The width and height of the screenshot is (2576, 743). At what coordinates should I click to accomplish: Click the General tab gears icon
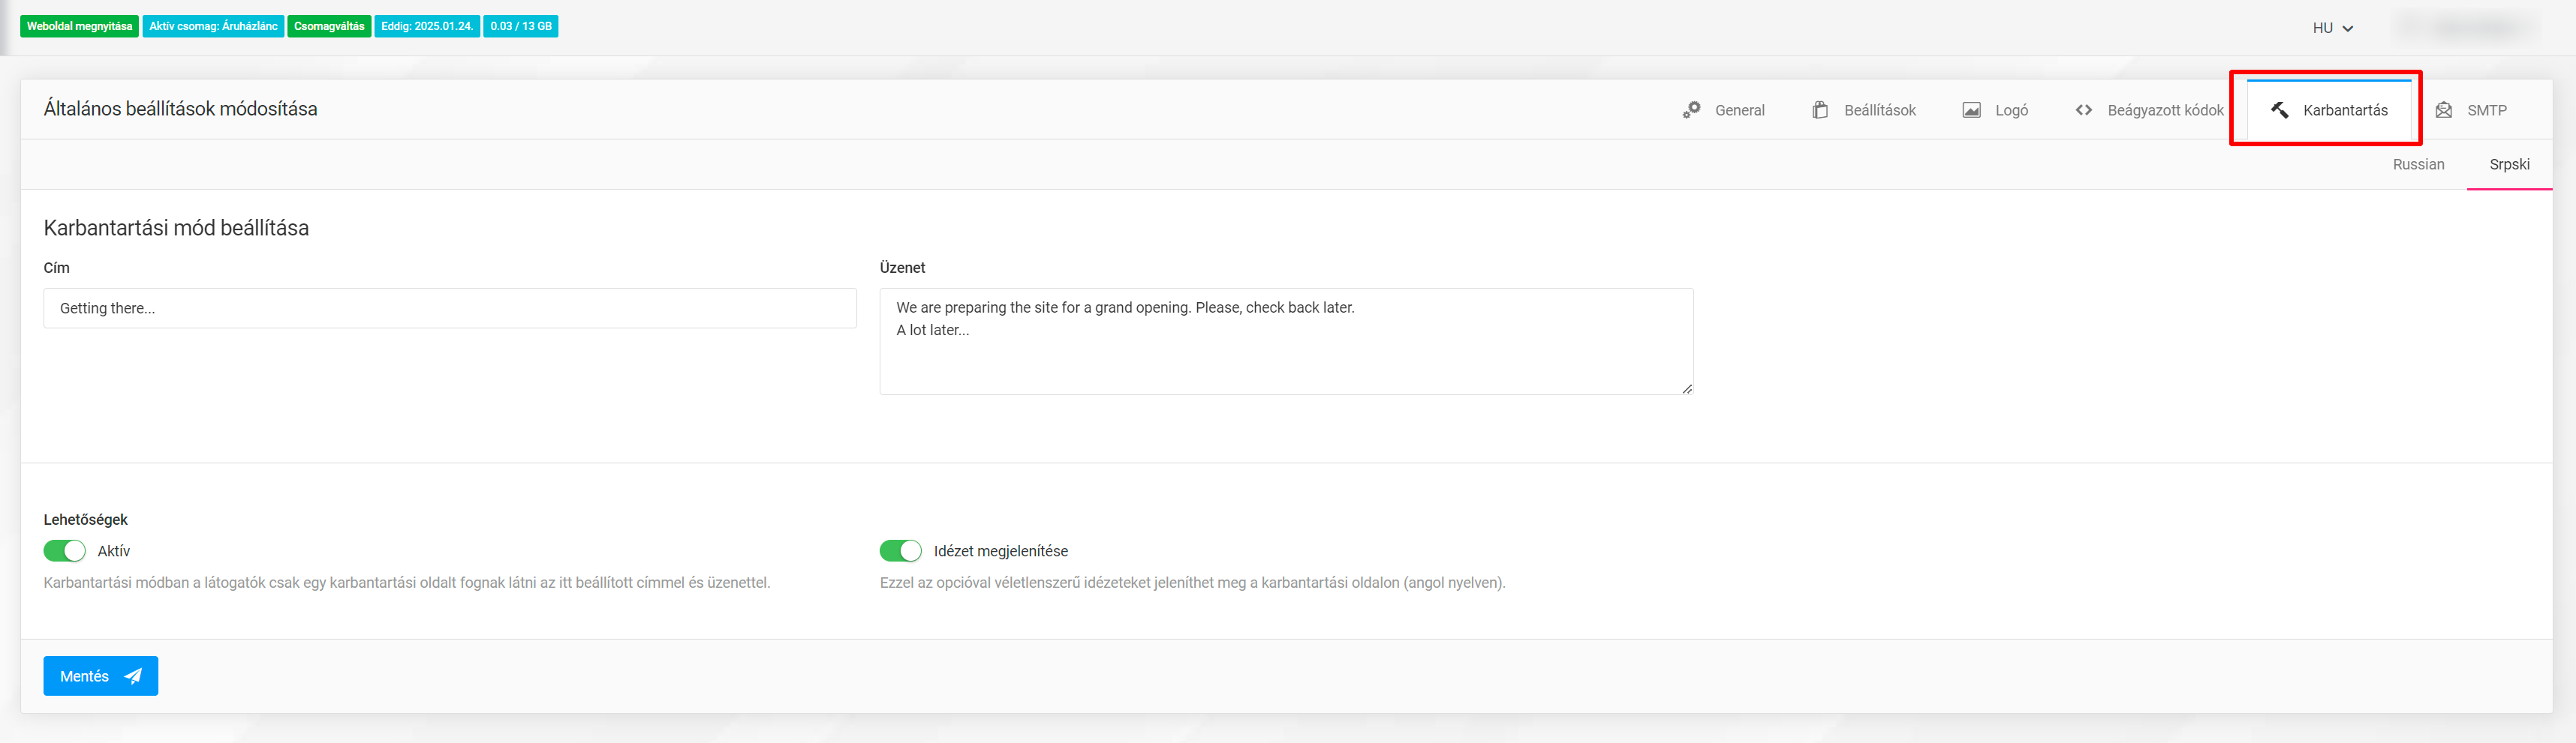click(1691, 110)
